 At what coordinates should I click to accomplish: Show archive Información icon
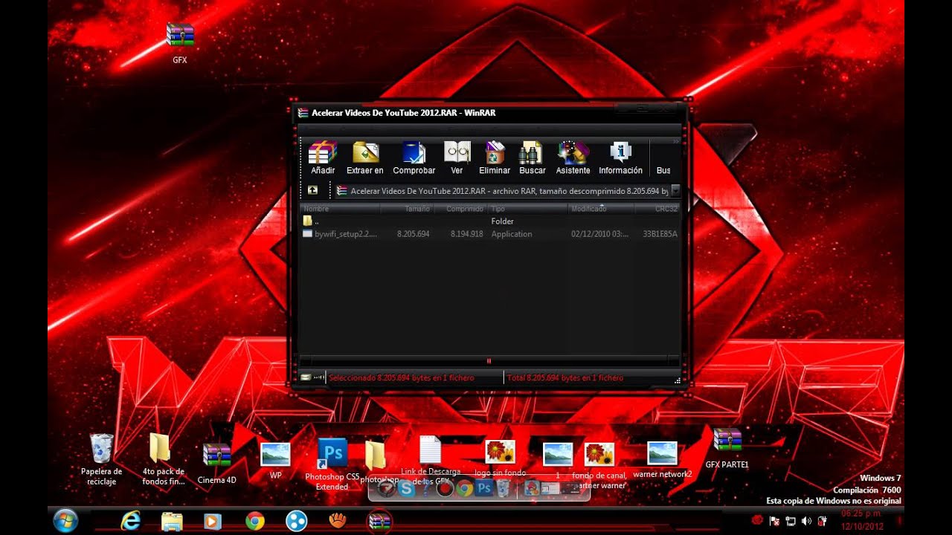[620, 158]
